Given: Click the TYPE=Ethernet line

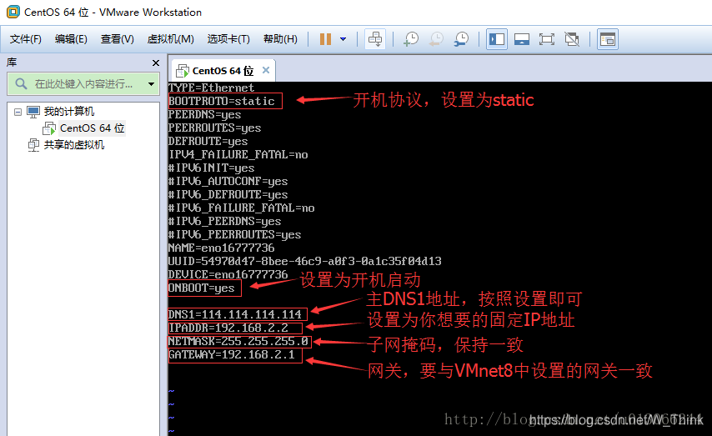Looking at the screenshot, I should pos(211,88).
